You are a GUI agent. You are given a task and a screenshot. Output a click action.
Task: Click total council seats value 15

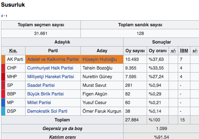point(182,120)
